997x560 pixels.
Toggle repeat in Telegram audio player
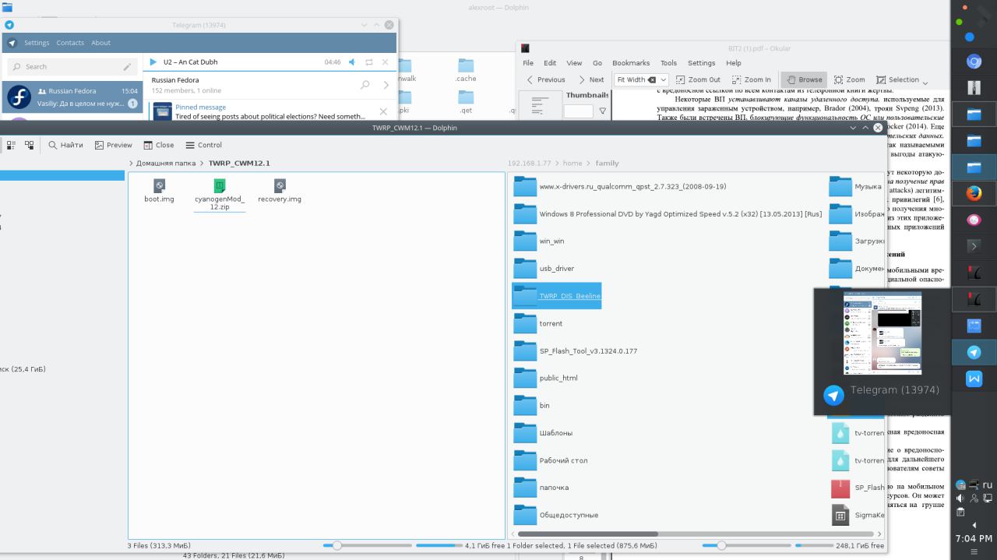[369, 62]
